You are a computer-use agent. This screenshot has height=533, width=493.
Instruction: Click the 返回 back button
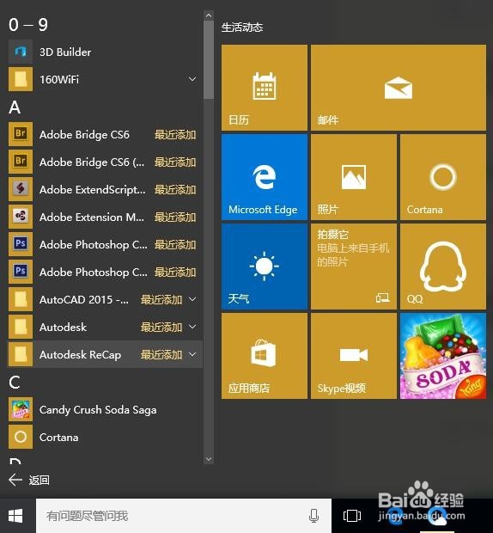tap(29, 480)
